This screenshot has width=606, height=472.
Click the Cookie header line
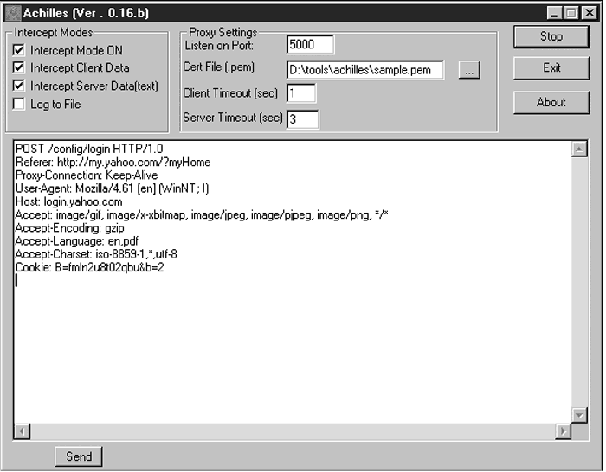click(90, 267)
